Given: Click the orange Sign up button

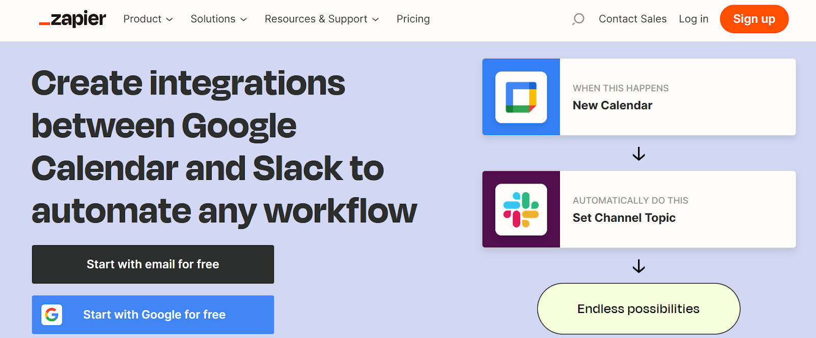Looking at the screenshot, I should pos(754,19).
